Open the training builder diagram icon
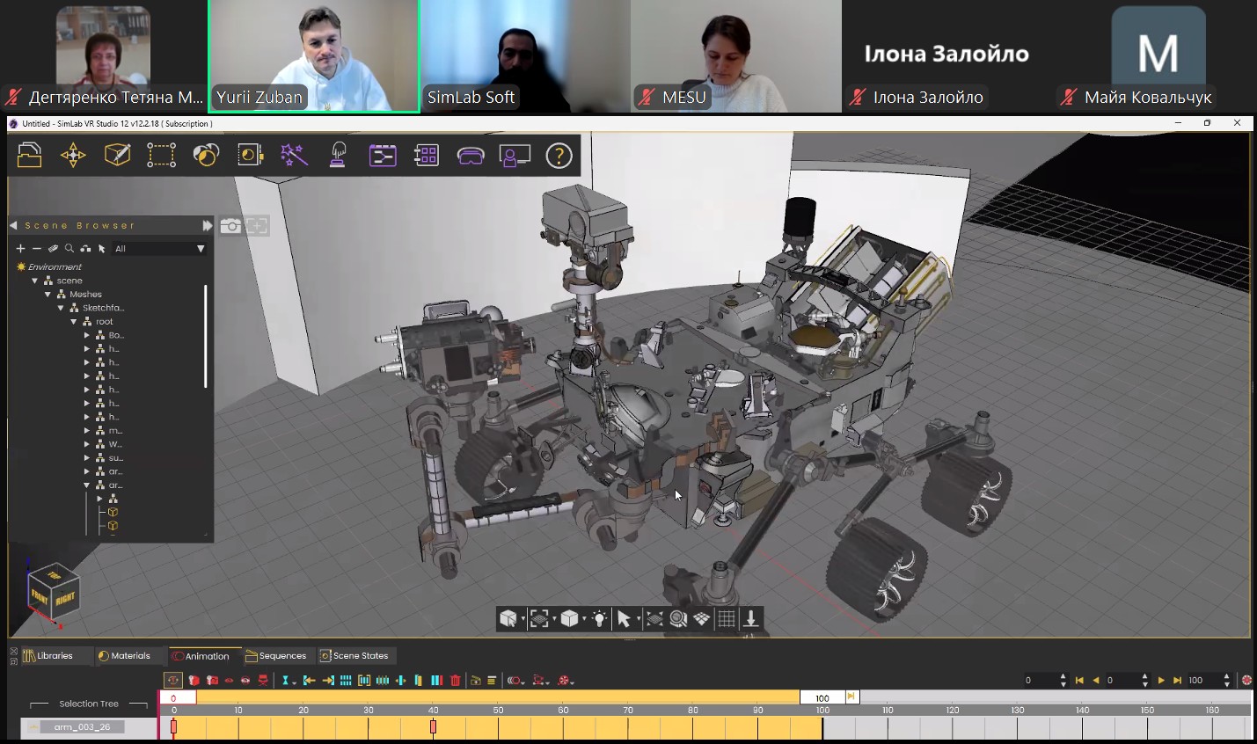The height and width of the screenshot is (744, 1257). coord(383,157)
